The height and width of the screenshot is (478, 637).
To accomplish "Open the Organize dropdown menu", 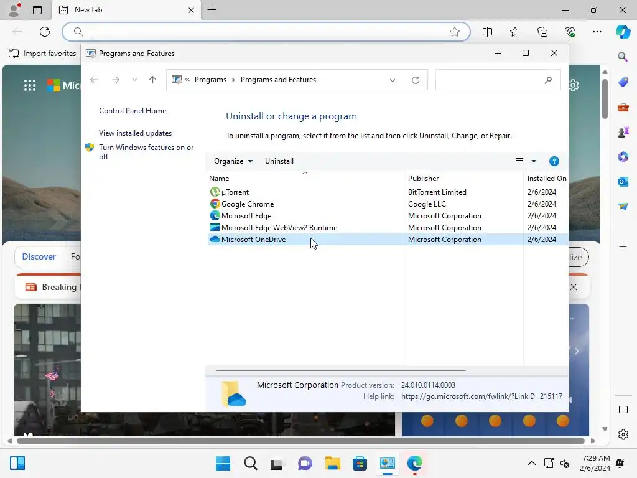I will 233,161.
